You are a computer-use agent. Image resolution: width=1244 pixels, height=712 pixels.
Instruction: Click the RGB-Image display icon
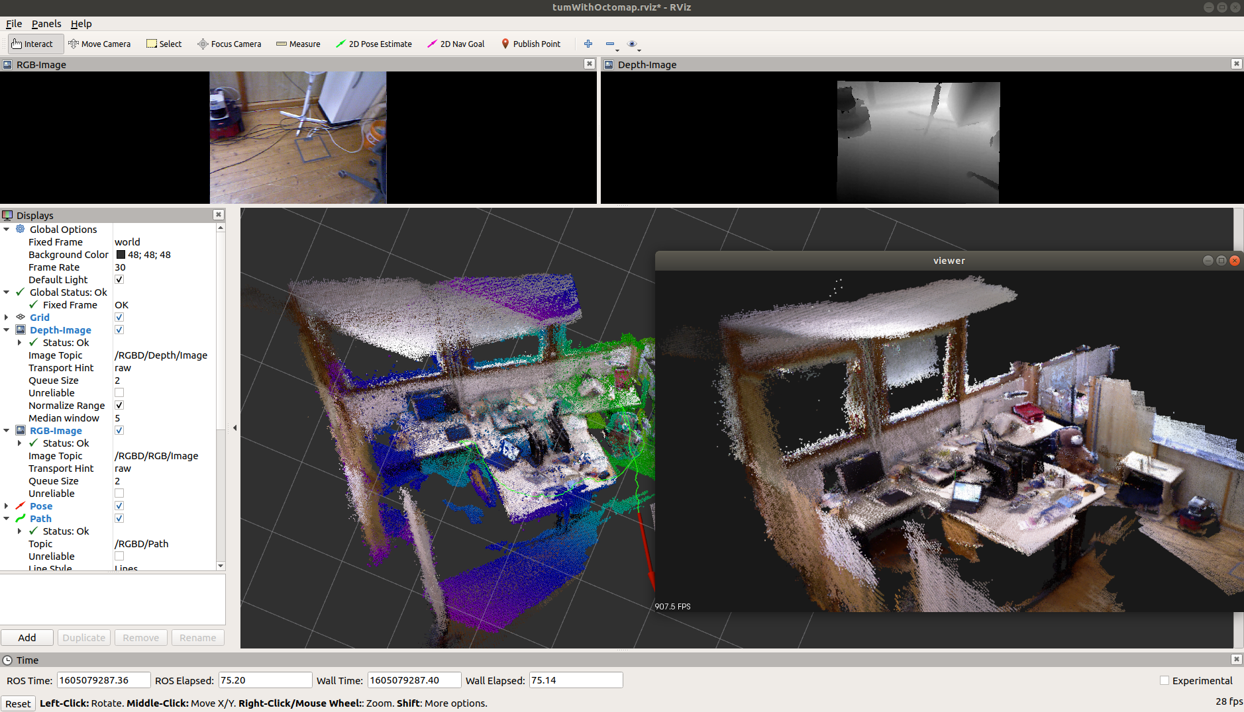pos(21,430)
